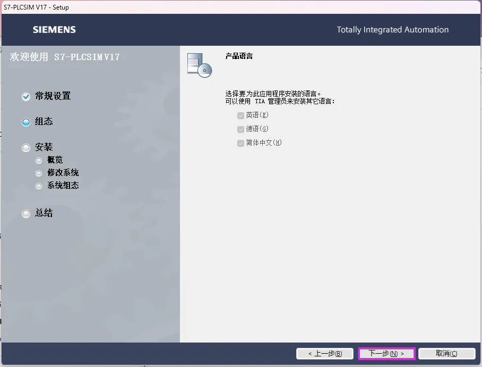Screen dimensions: 482x367
Task: Click the 总结 step label
Action: click(x=44, y=213)
